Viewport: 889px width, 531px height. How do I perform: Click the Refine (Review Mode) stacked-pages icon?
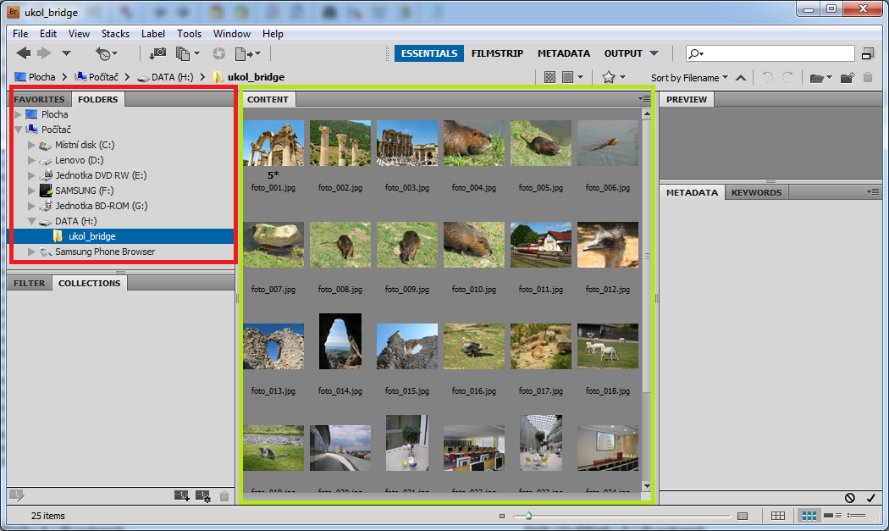(x=183, y=53)
